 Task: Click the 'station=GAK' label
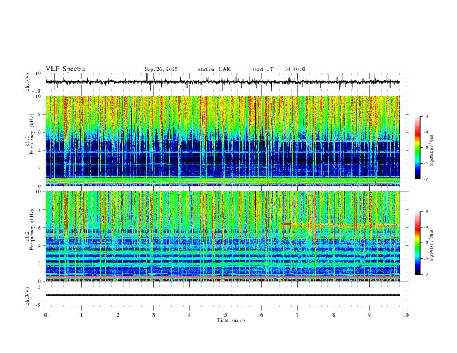pyautogui.click(x=214, y=69)
